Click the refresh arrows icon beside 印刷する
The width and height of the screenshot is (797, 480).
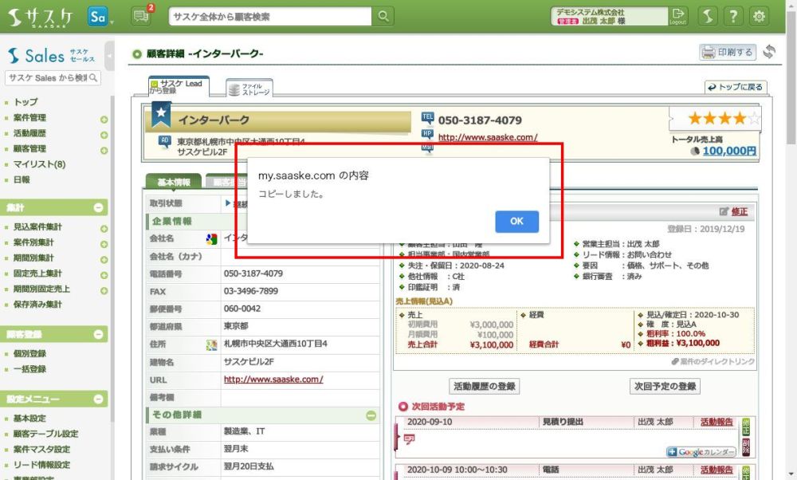click(769, 53)
